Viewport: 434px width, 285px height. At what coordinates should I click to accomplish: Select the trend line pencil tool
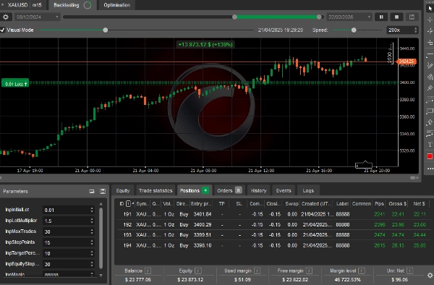430,66
